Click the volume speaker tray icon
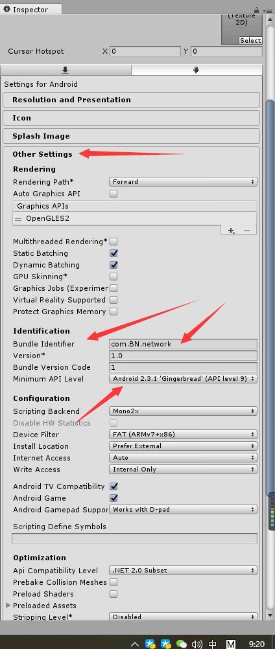This screenshot has width=275, height=649. (x=197, y=644)
